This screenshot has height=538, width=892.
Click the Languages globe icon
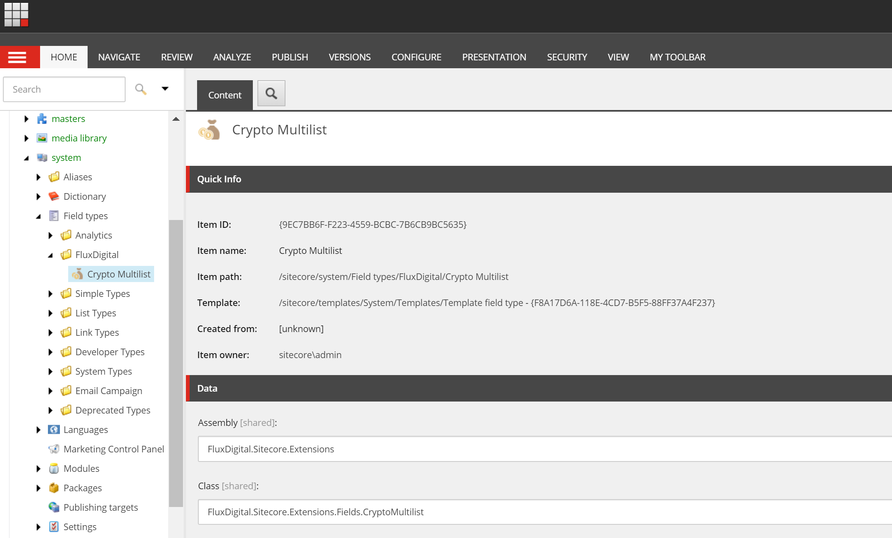click(54, 430)
